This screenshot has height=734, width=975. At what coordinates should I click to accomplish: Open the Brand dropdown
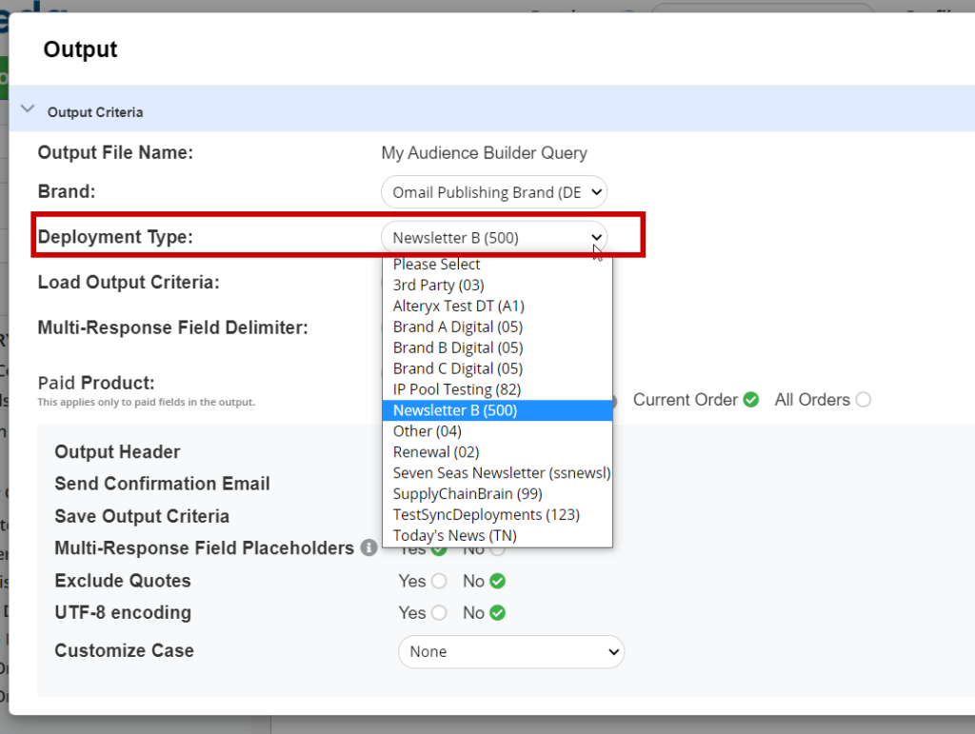(493, 192)
